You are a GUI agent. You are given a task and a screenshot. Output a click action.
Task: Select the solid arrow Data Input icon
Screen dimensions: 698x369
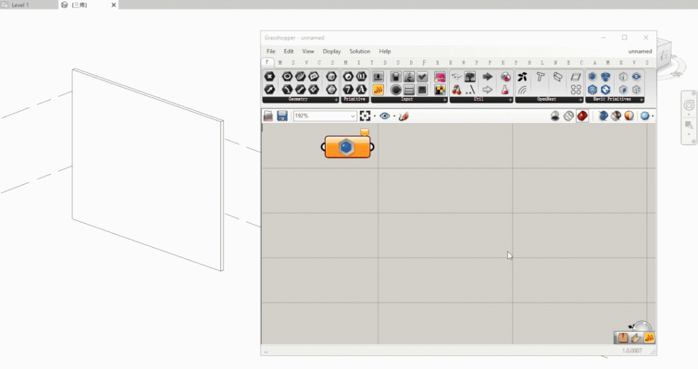click(487, 76)
